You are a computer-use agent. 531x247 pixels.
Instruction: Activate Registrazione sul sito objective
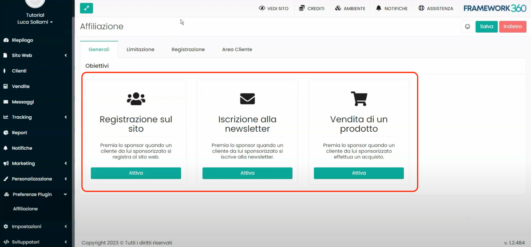[x=136, y=173]
